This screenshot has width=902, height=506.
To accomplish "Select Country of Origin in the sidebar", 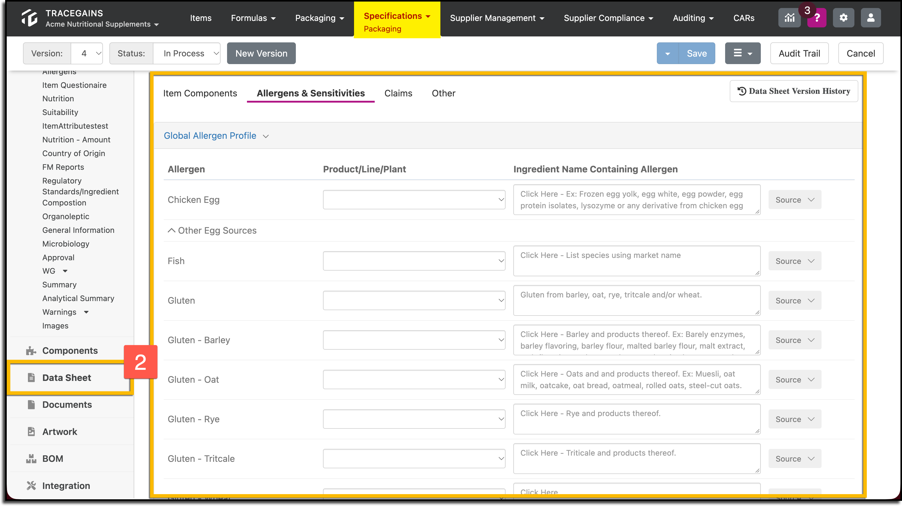I will click(73, 153).
